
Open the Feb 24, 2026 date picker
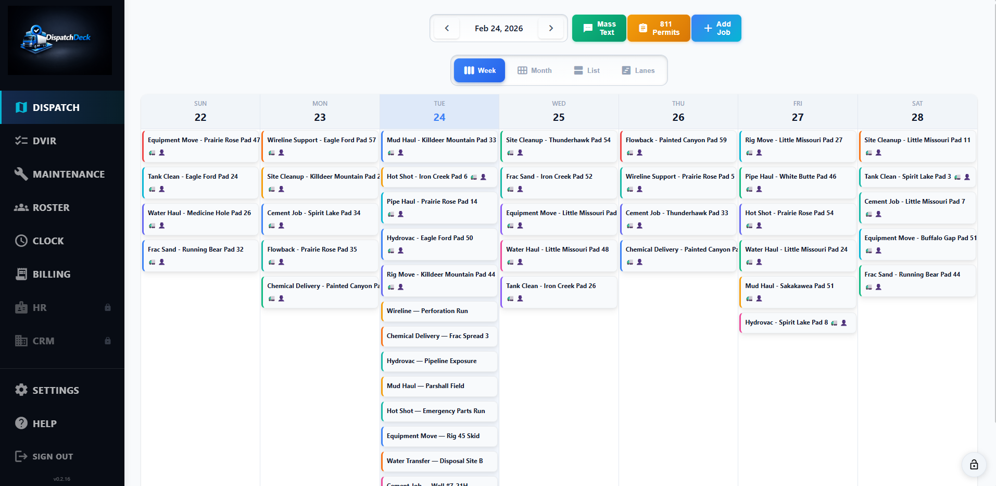498,28
